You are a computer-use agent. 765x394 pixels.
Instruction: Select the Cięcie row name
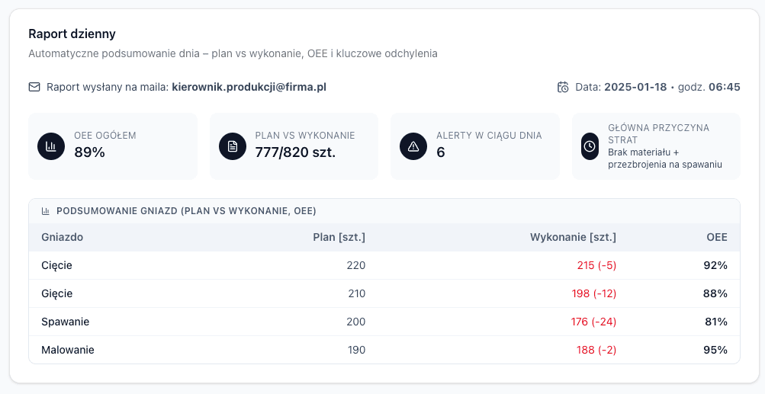[x=56, y=265]
